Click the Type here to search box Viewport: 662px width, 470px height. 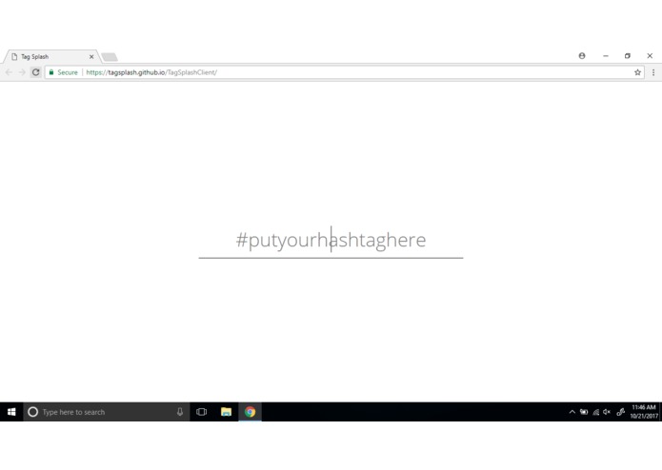coord(106,412)
